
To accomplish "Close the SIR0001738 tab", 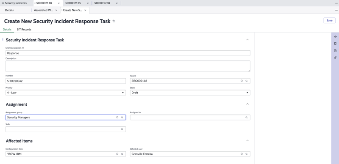I will pos(117,3).
